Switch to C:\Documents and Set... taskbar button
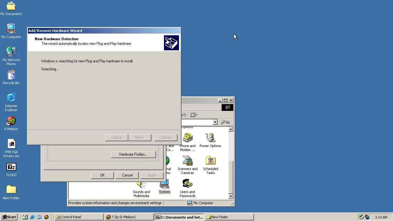This screenshot has height=221, width=393. [x=179, y=217]
